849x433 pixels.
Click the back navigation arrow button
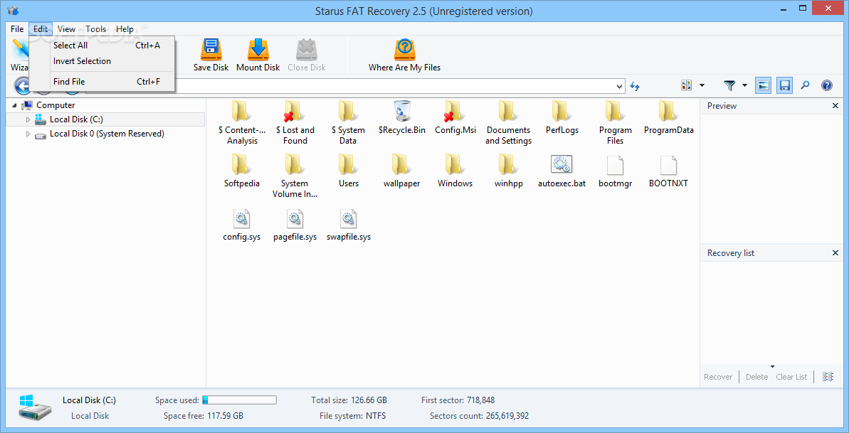pyautogui.click(x=23, y=85)
